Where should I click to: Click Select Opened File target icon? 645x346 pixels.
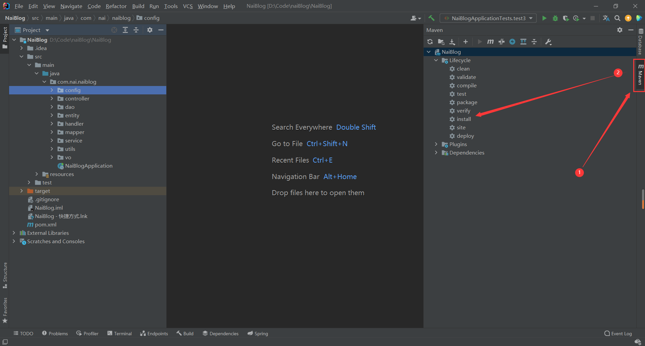(x=114, y=30)
